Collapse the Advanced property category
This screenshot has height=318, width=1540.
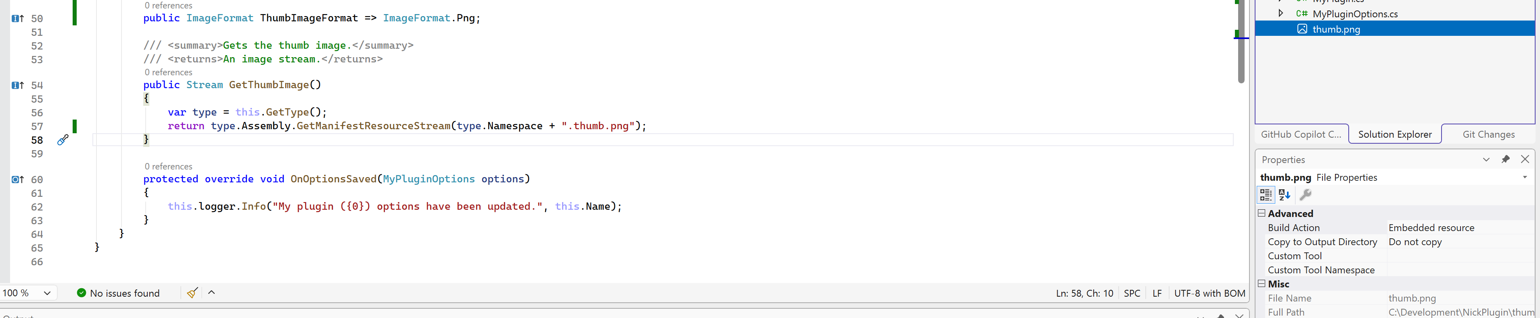pos(1262,213)
